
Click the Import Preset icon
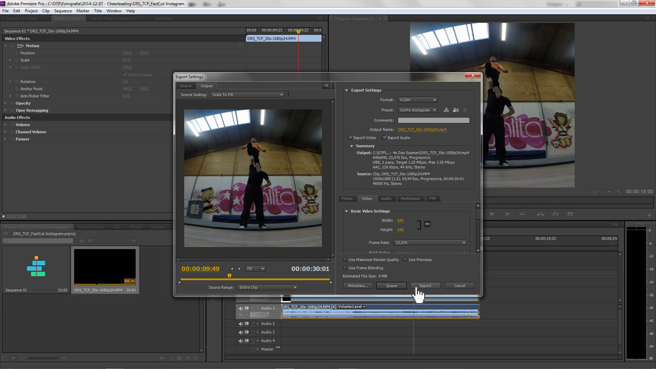pos(455,110)
